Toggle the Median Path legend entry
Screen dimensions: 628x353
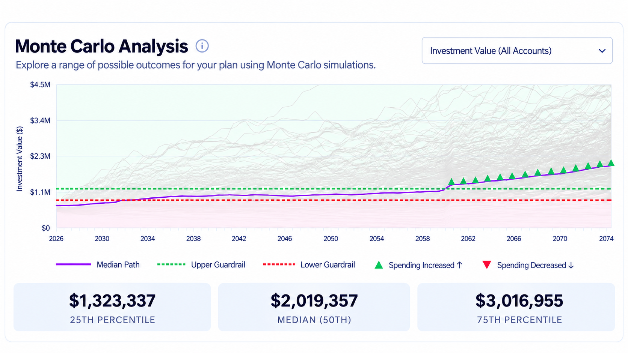click(x=98, y=265)
